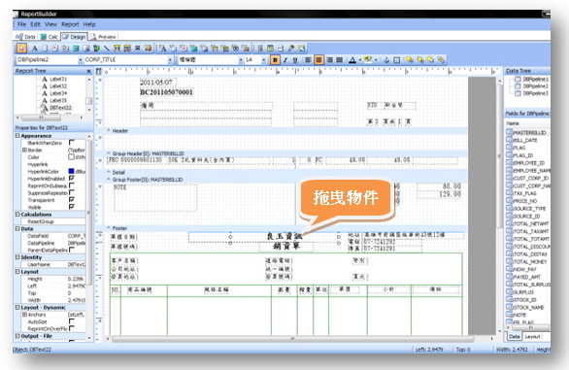This screenshot has width=569, height=370.
Task: Open the Report menu
Action: [x=70, y=24]
